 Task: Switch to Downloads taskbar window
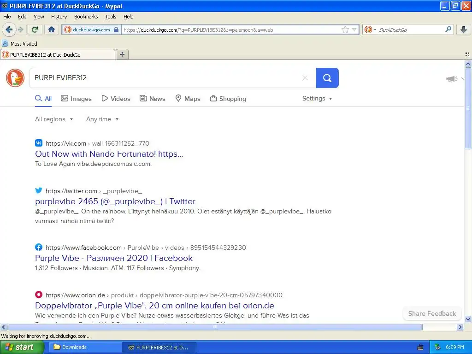[85, 347]
